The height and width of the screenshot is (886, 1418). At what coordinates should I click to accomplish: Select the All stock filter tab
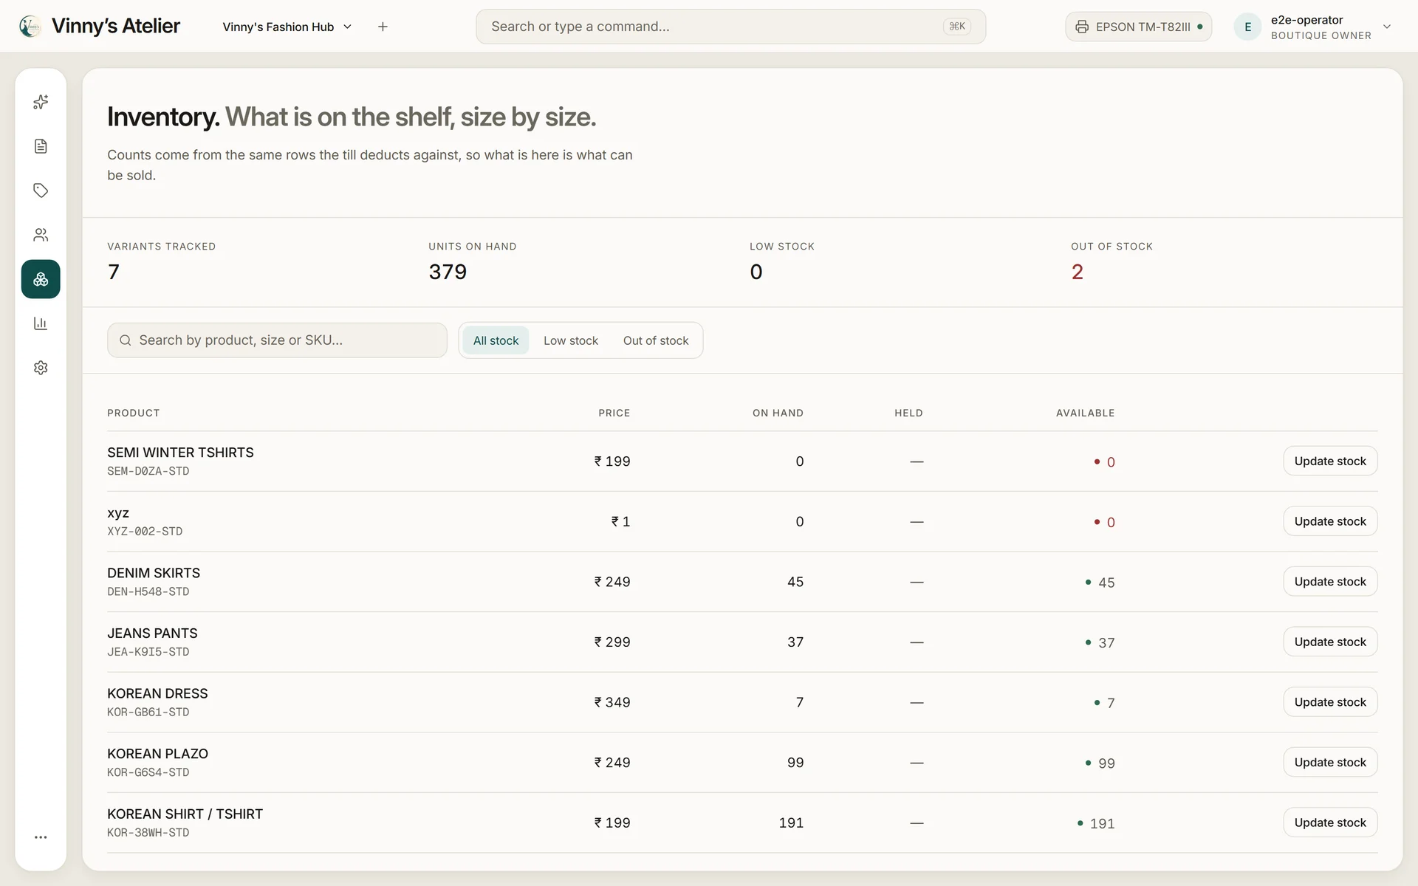(x=496, y=340)
